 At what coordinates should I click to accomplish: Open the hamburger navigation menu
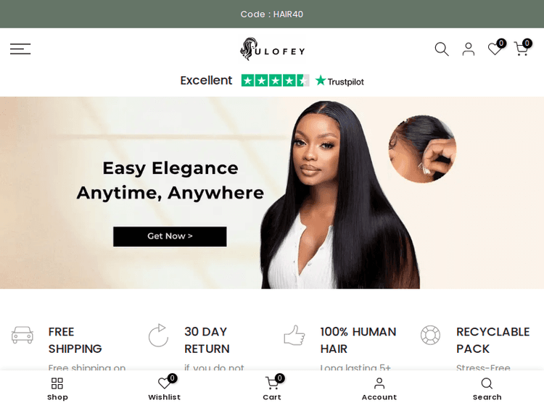coord(20,49)
